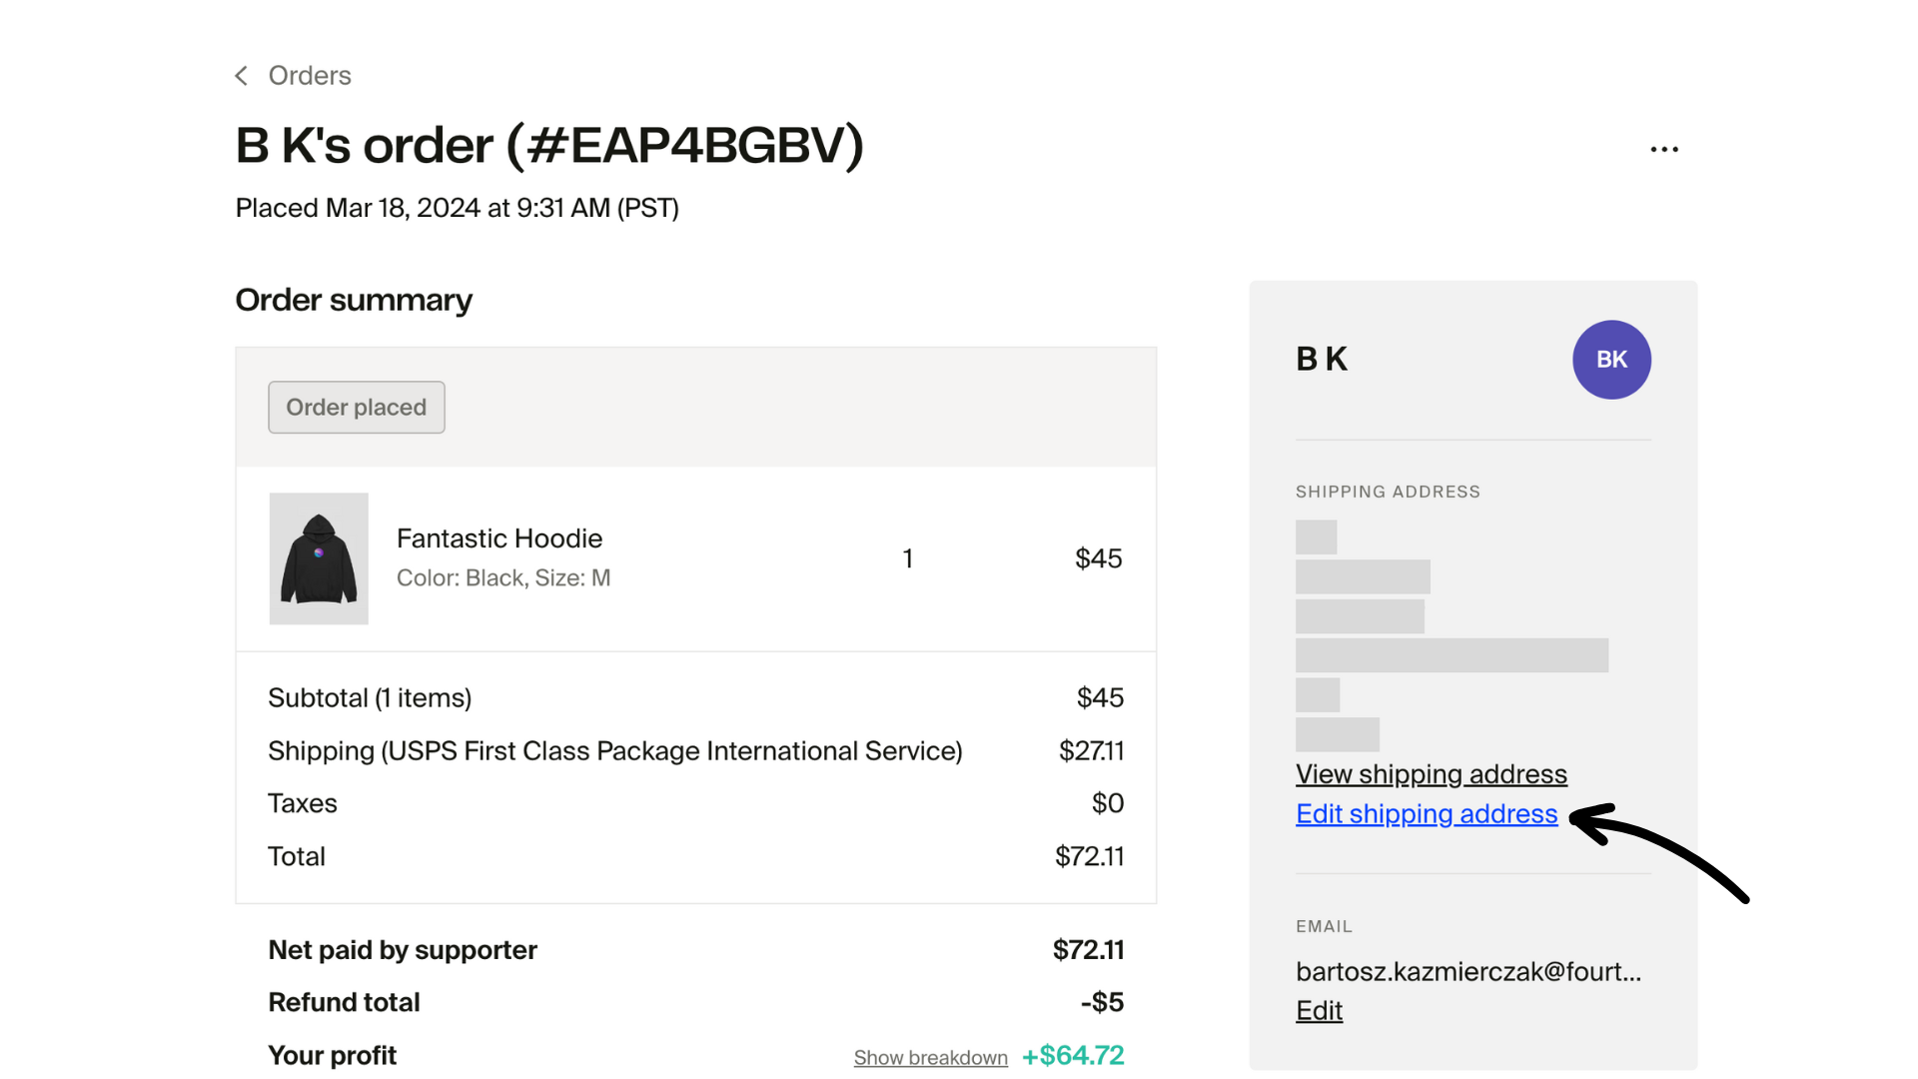
Task: Open the order actions three-dot menu
Action: [1664, 148]
